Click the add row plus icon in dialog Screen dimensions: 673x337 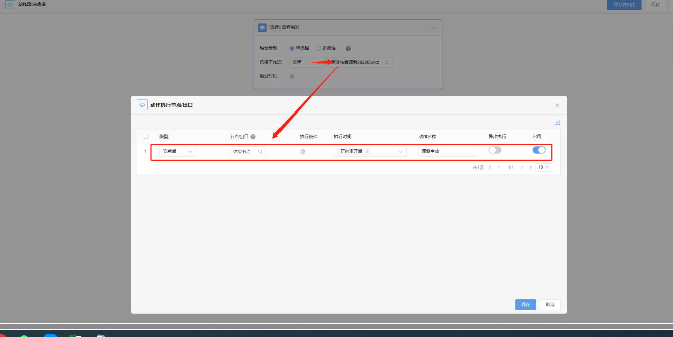click(557, 122)
